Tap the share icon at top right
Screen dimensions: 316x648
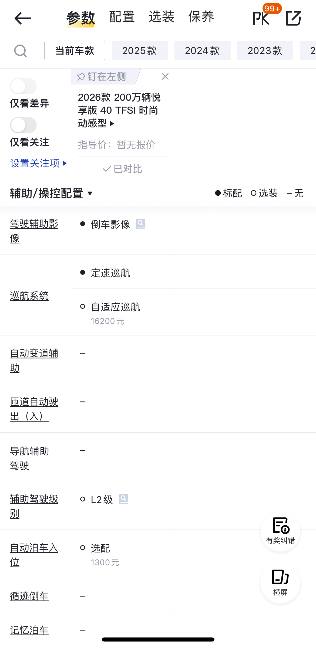[293, 18]
